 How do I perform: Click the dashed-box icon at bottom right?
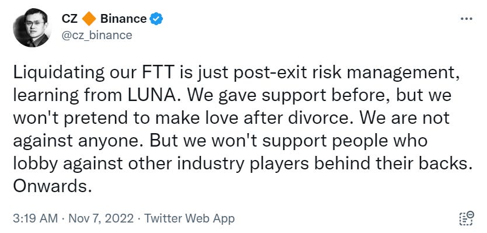coord(466,218)
